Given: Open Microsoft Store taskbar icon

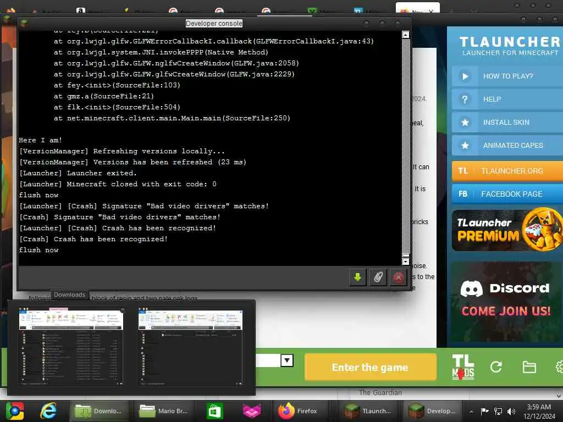Looking at the screenshot, I should click(x=215, y=411).
